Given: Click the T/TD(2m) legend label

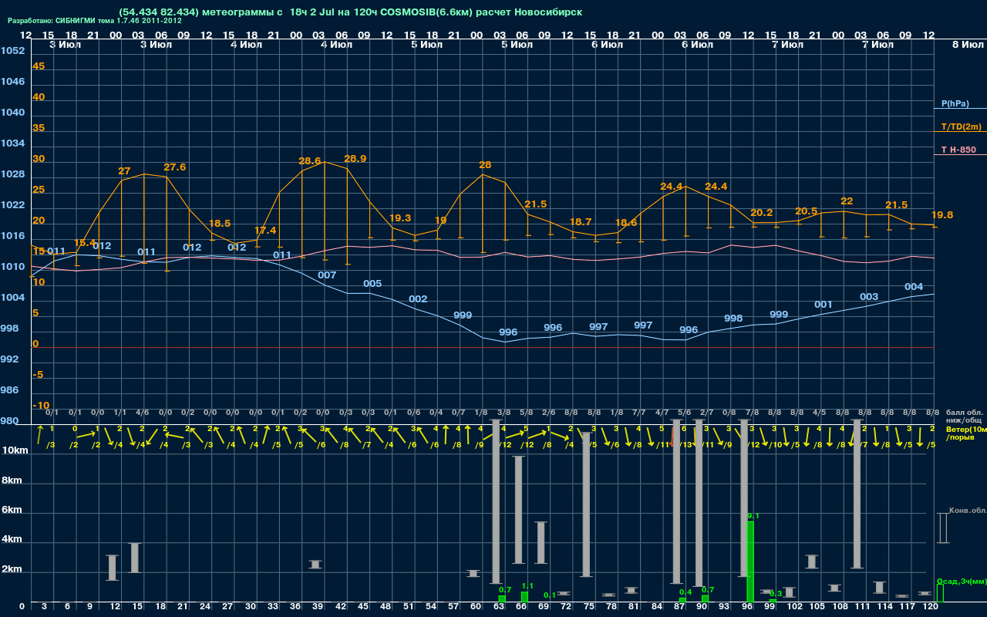Looking at the screenshot, I should 960,126.
